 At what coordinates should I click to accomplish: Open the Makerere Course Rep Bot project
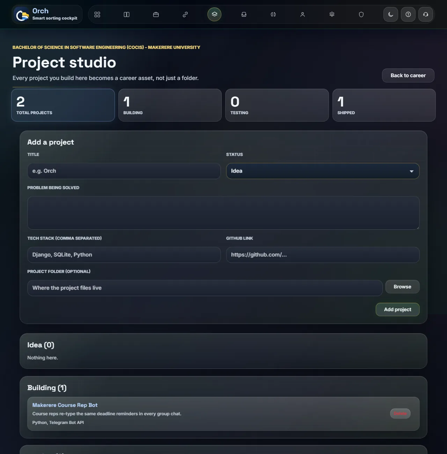click(x=65, y=405)
